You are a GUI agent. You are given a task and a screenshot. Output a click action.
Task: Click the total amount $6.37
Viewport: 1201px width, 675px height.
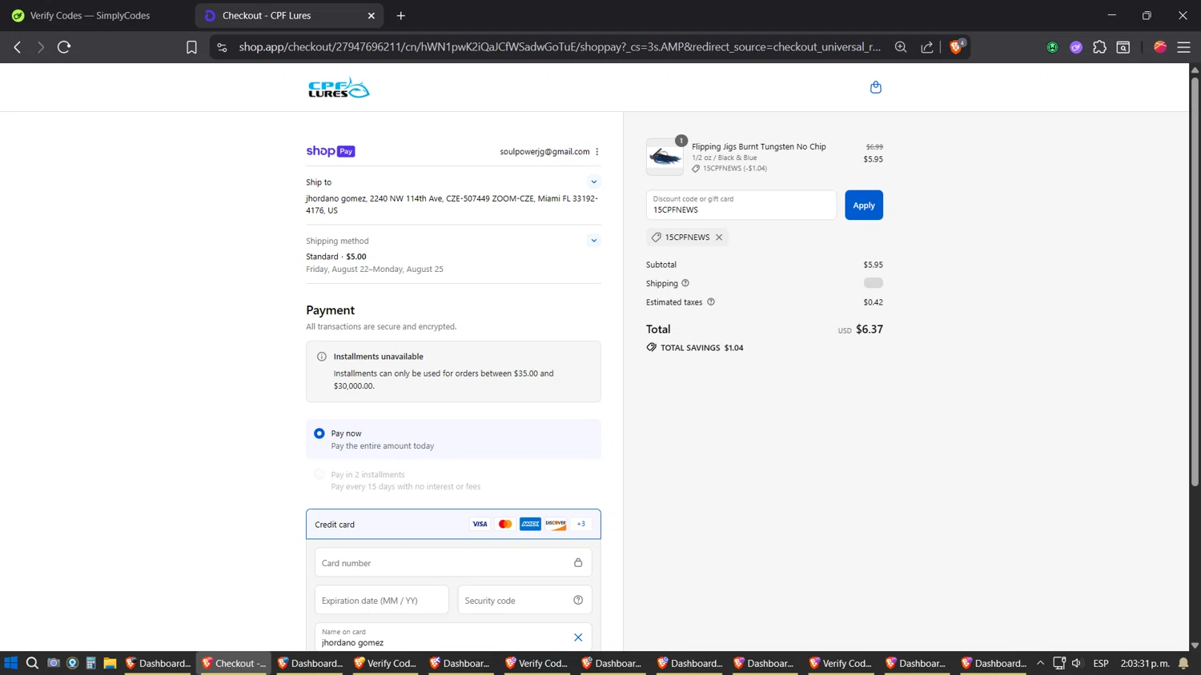[869, 330]
